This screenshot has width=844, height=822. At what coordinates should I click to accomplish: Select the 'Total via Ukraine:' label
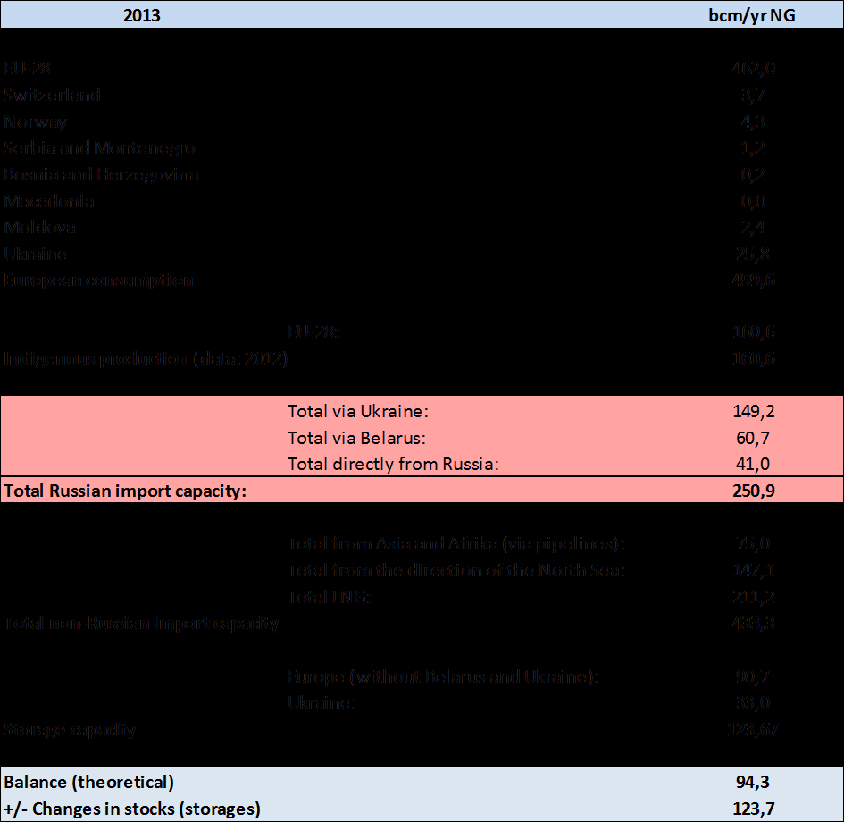pos(358,411)
